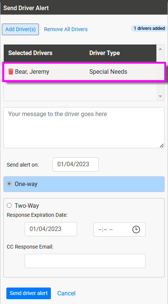Click the Send driver alert button

coord(28,293)
